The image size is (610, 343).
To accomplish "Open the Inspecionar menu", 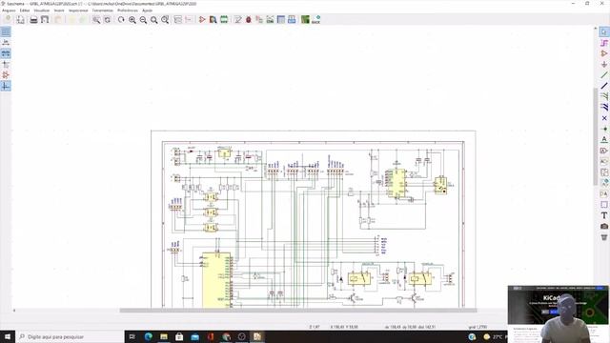I will point(78,10).
